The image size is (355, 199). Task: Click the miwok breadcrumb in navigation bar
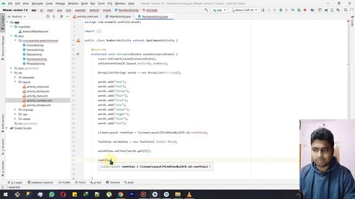pos(107,10)
